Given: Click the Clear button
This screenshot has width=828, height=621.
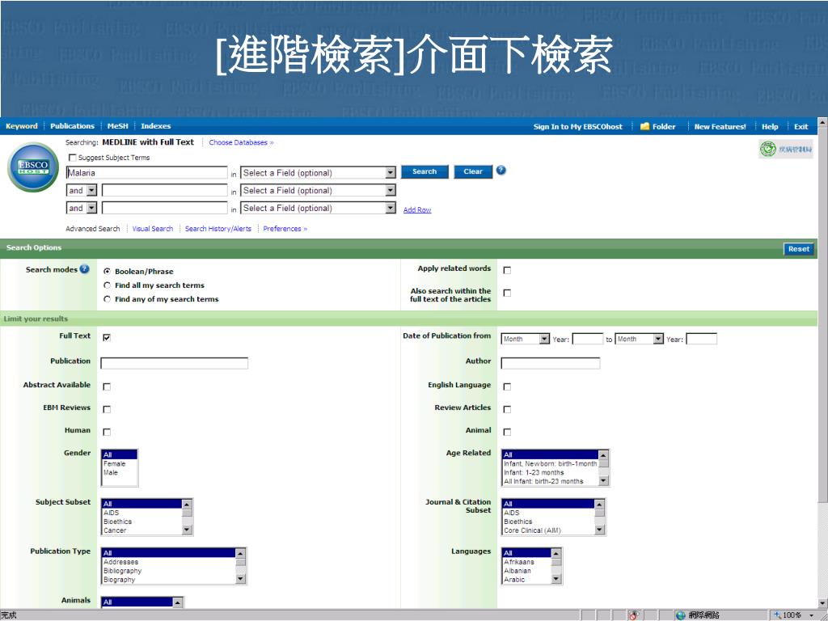Looking at the screenshot, I should [x=473, y=171].
